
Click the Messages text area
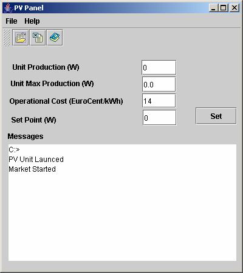[122, 203]
